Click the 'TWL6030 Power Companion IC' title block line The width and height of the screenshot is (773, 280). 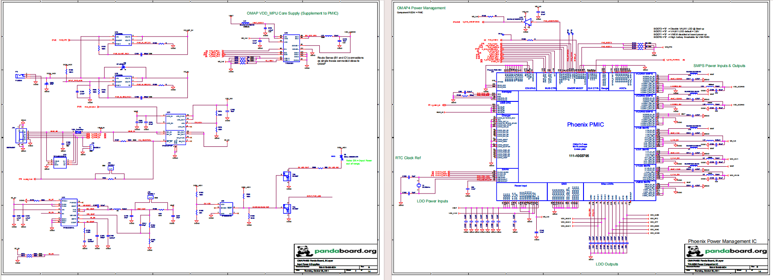(x=702, y=264)
